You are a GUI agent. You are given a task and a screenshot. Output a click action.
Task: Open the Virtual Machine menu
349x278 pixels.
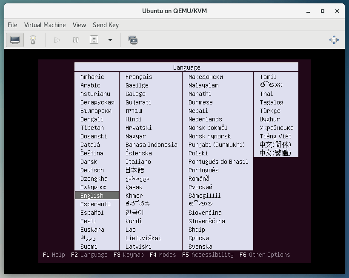point(45,25)
